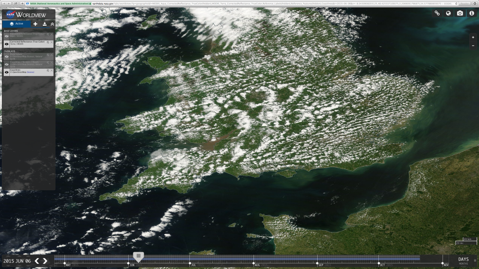479x269 pixels.
Task: Click the OVERLAYS heading
Action: (x=9, y=51)
